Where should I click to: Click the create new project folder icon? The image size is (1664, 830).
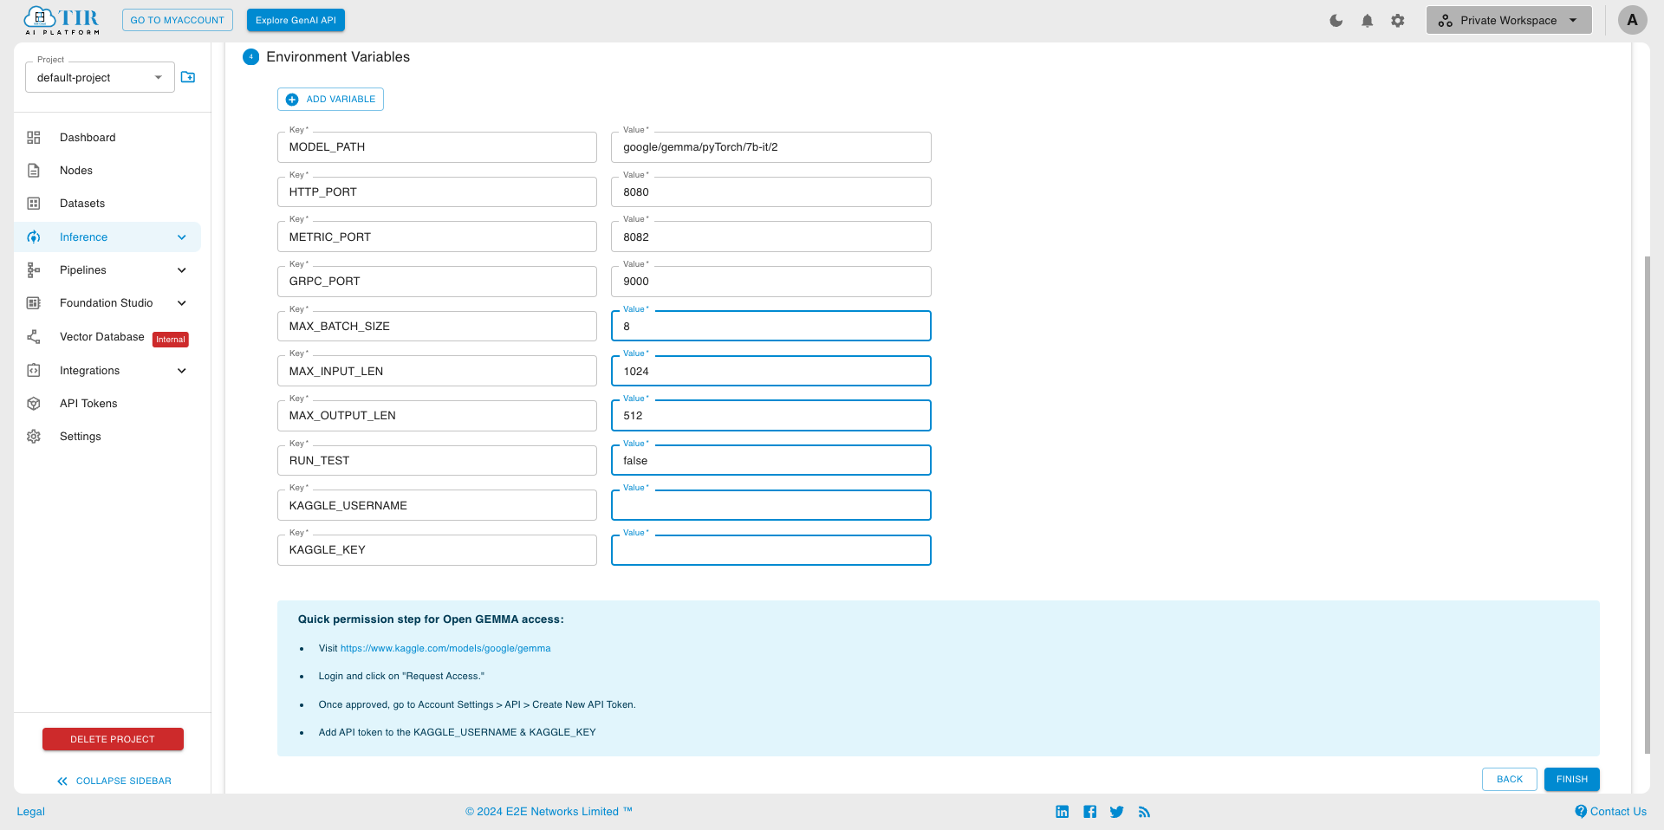(188, 77)
